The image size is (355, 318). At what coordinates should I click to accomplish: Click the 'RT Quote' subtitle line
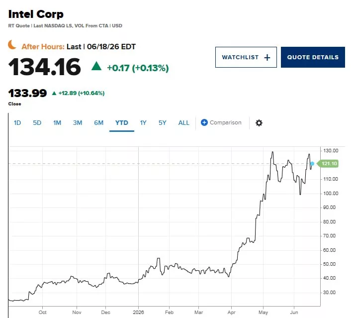pyautogui.click(x=65, y=25)
